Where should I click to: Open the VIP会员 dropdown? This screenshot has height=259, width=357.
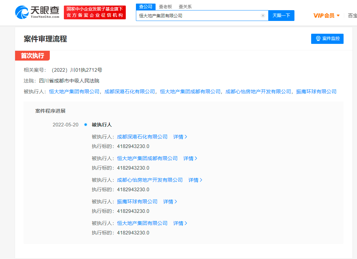point(327,15)
